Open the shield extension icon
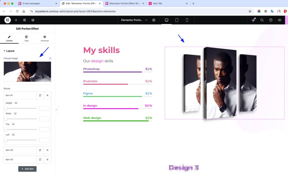 point(265,11)
